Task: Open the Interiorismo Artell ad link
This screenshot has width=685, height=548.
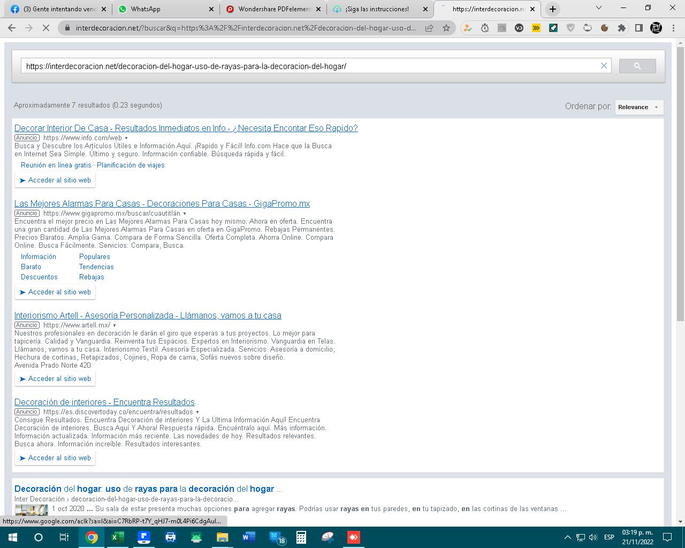Action: (x=148, y=316)
